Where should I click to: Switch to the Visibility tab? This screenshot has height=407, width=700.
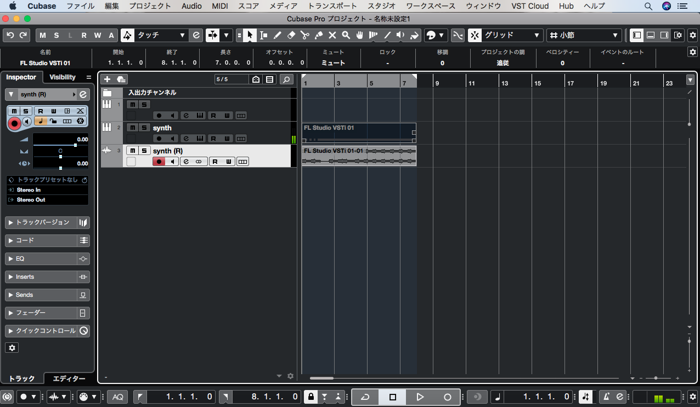pyautogui.click(x=63, y=77)
